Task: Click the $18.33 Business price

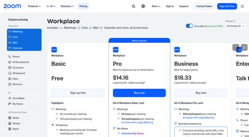Action: point(183,78)
